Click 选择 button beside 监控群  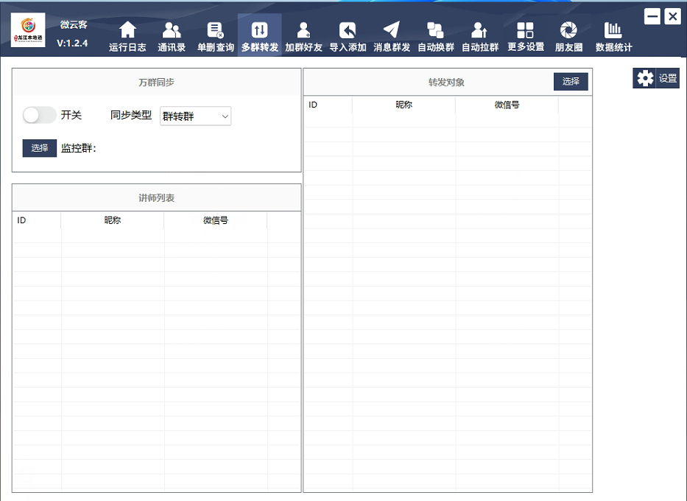point(39,148)
